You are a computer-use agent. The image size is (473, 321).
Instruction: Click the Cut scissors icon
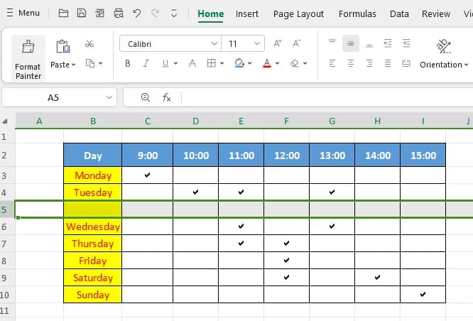click(89, 44)
